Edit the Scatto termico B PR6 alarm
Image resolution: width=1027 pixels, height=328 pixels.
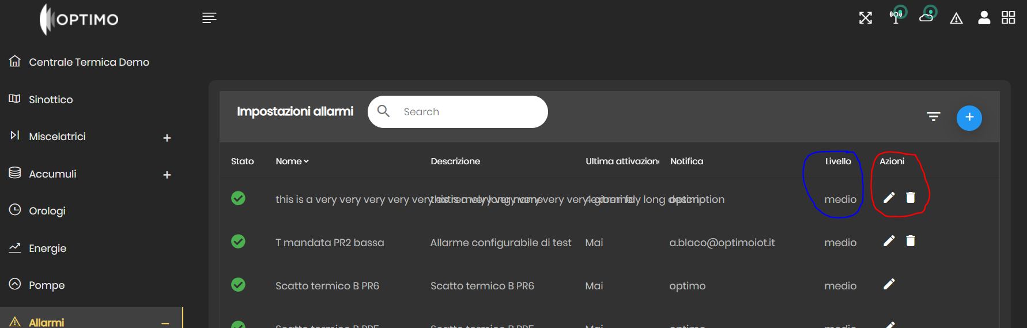(x=889, y=284)
